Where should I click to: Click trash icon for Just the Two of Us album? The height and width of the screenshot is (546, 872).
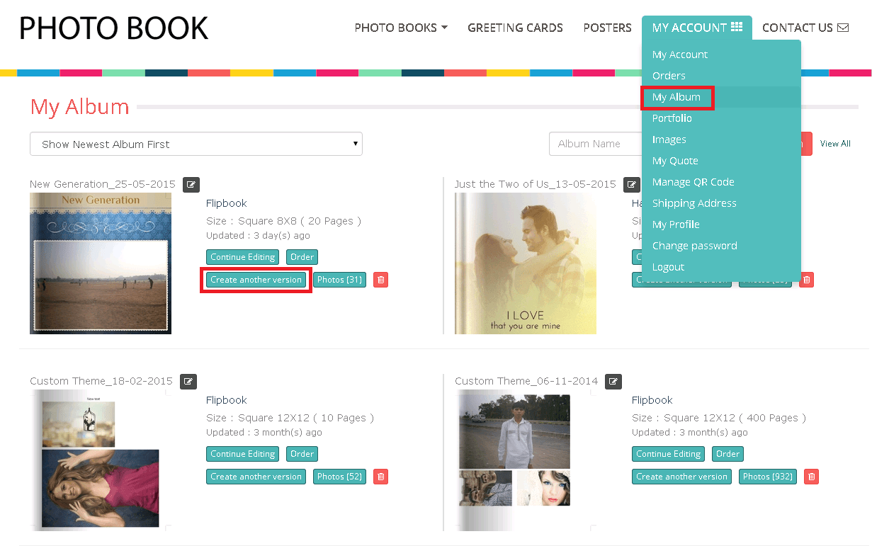point(806,280)
